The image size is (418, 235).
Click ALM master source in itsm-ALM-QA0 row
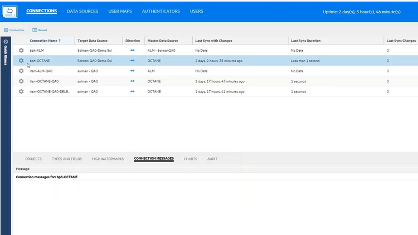(x=151, y=71)
